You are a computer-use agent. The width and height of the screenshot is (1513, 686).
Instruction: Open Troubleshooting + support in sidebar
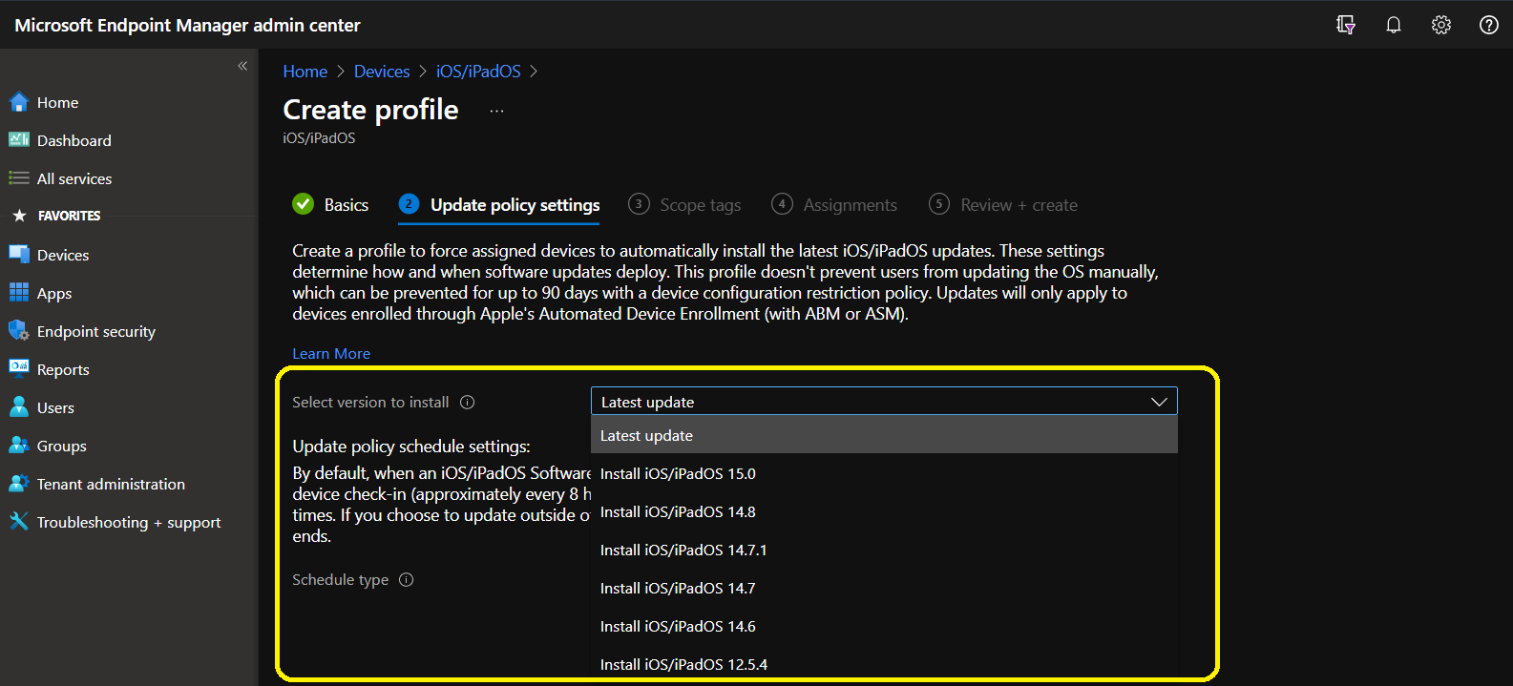click(x=128, y=522)
